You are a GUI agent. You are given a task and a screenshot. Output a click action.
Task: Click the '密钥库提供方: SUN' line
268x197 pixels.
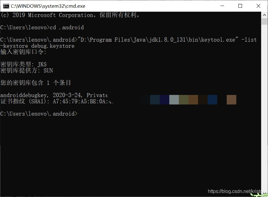coord(27,70)
